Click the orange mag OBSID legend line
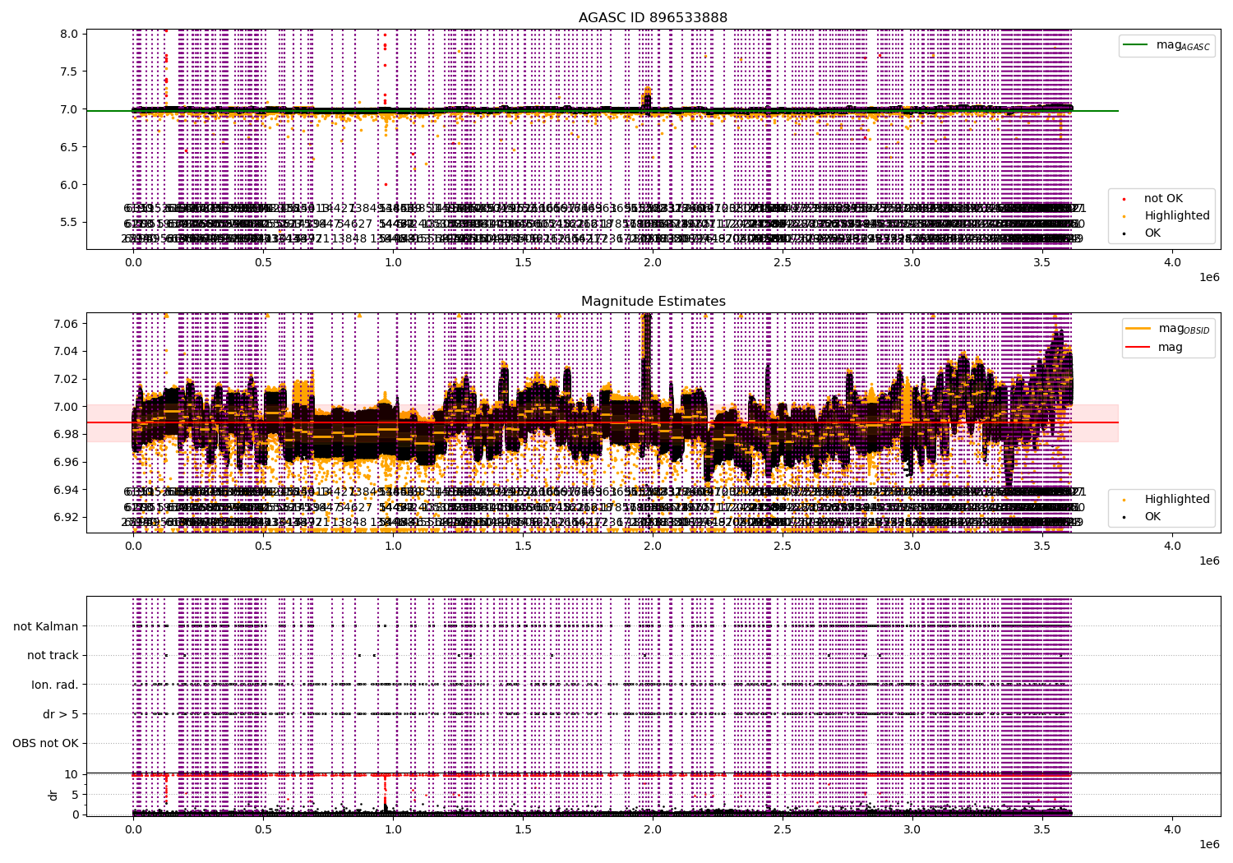 [1139, 329]
